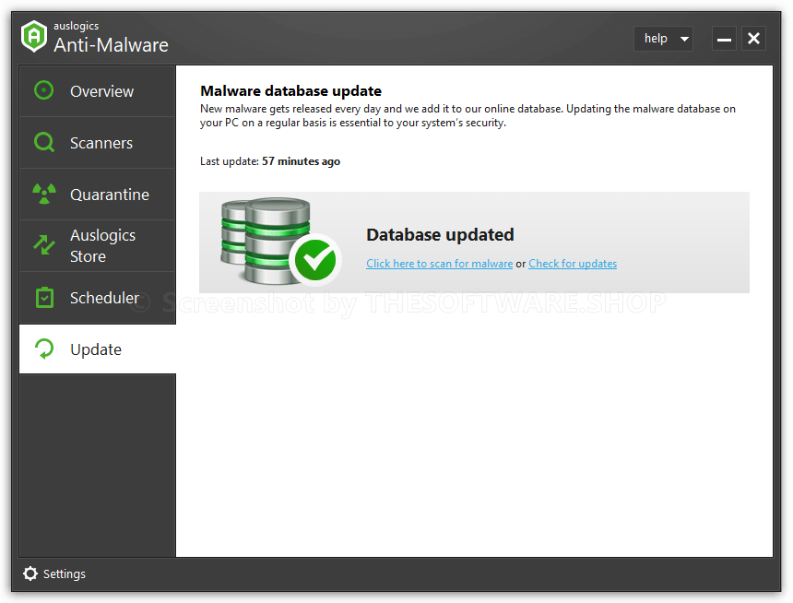Click the Settings gear icon
793x603 pixels.
pyautogui.click(x=30, y=573)
